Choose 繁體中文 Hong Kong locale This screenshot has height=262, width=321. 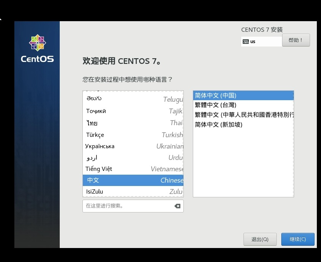click(x=243, y=115)
